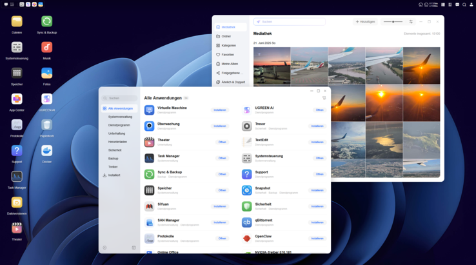
Task: Open the Musik desktop icon
Action: (x=46, y=47)
